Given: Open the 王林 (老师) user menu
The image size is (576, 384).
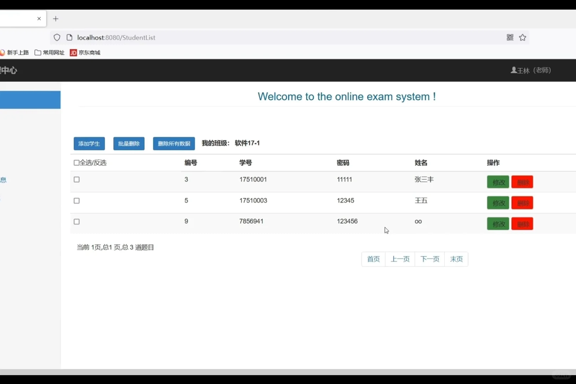Looking at the screenshot, I should [531, 70].
